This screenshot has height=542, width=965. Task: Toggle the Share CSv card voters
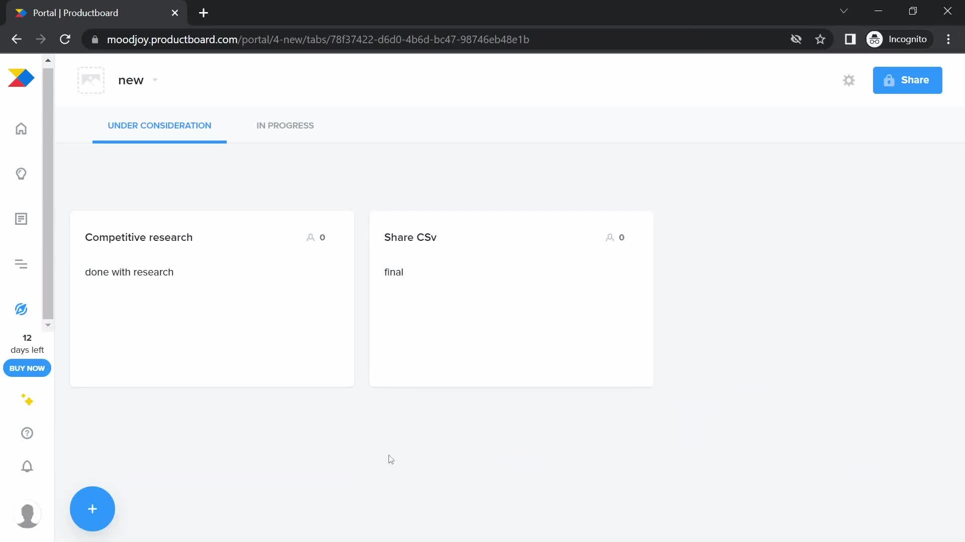pos(615,237)
